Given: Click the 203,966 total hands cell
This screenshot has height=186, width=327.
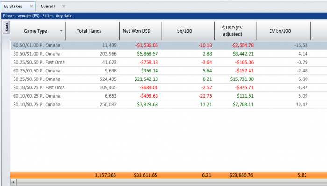Looking at the screenshot, I should [108, 54].
